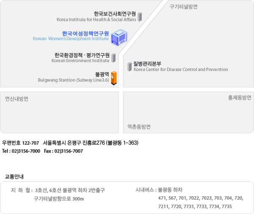Click the 역촌동방면 direction label
Image resolution: width=254 pixels, height=214 pixels.
(x=139, y=126)
